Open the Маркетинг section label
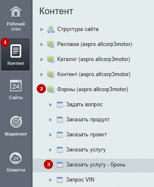 (x=16, y=134)
